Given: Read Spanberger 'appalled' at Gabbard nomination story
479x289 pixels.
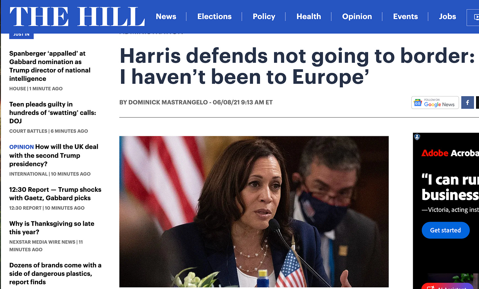Looking at the screenshot, I should [50, 66].
